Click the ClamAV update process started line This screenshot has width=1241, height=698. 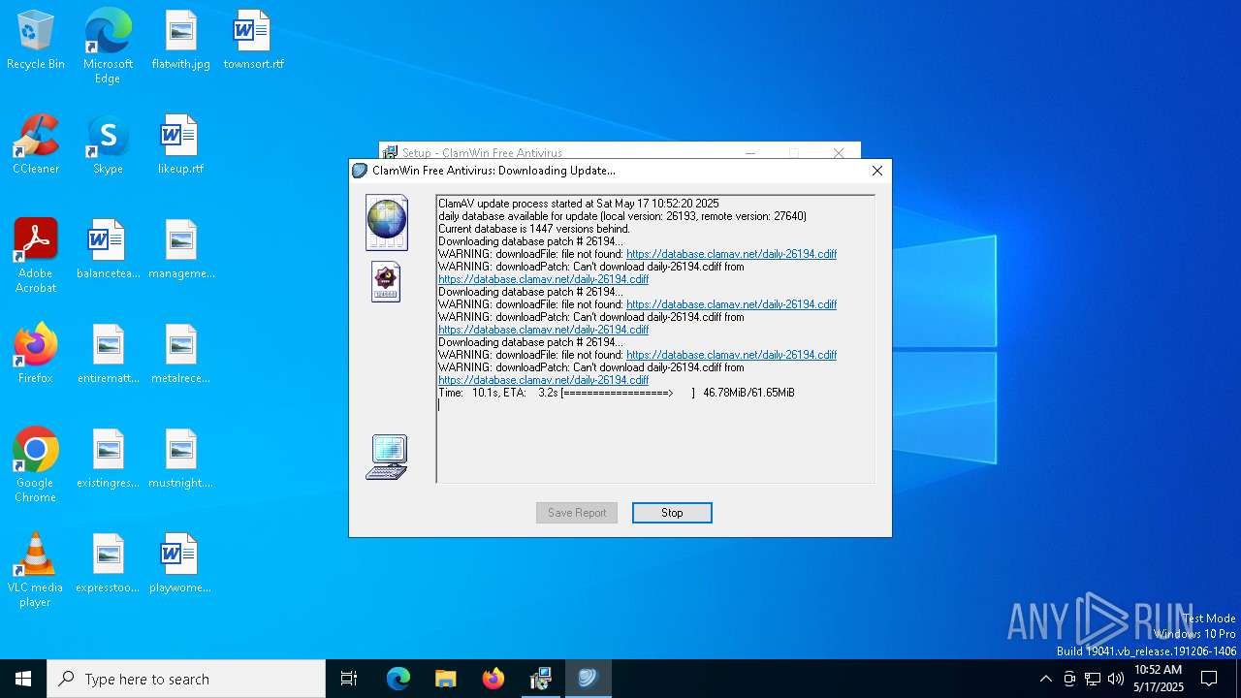coord(579,204)
